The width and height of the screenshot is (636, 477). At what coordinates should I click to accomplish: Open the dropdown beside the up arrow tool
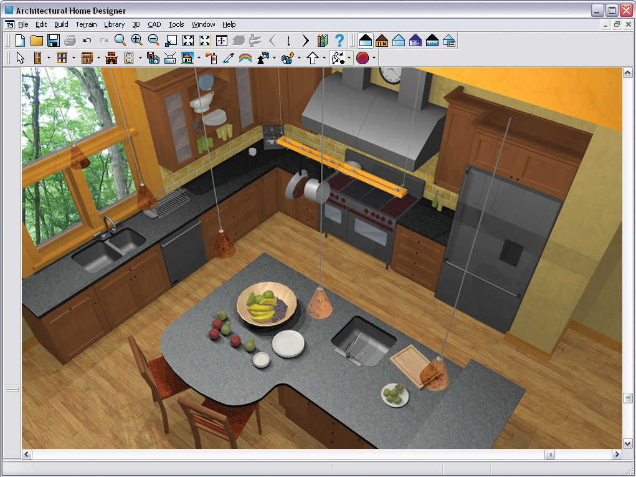pyautogui.click(x=324, y=58)
